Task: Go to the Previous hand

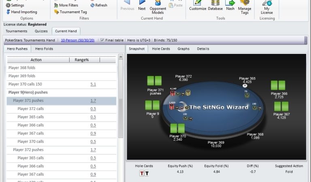Action: [x=127, y=6]
